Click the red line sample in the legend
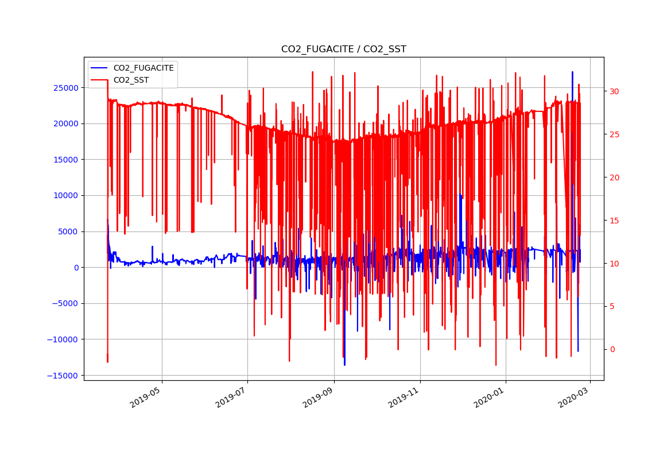The height and width of the screenshot is (475, 671). (x=100, y=80)
